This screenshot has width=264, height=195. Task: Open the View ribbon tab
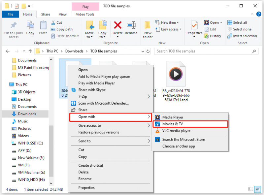click(63, 14)
